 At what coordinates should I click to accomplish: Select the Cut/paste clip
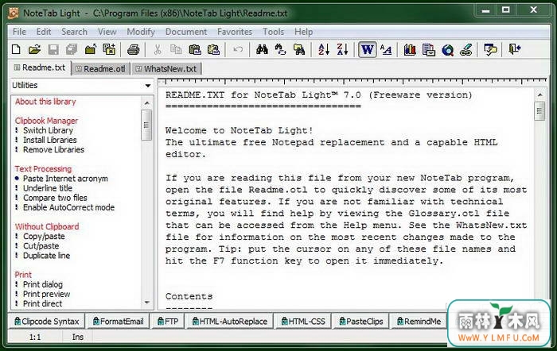[x=41, y=246]
